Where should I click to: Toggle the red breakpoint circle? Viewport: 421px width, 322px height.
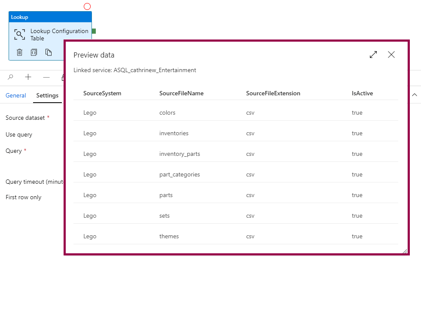(x=87, y=6)
